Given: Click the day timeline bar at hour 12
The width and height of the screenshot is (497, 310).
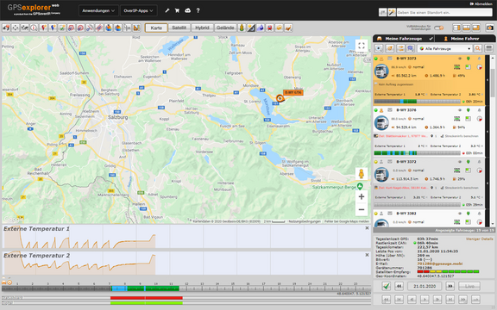Looking at the screenshot, I should (186, 288).
